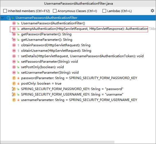This screenshot has width=156, height=144.
Task: Click method icon of attemptAuthentication
Action: click(x=14, y=29)
